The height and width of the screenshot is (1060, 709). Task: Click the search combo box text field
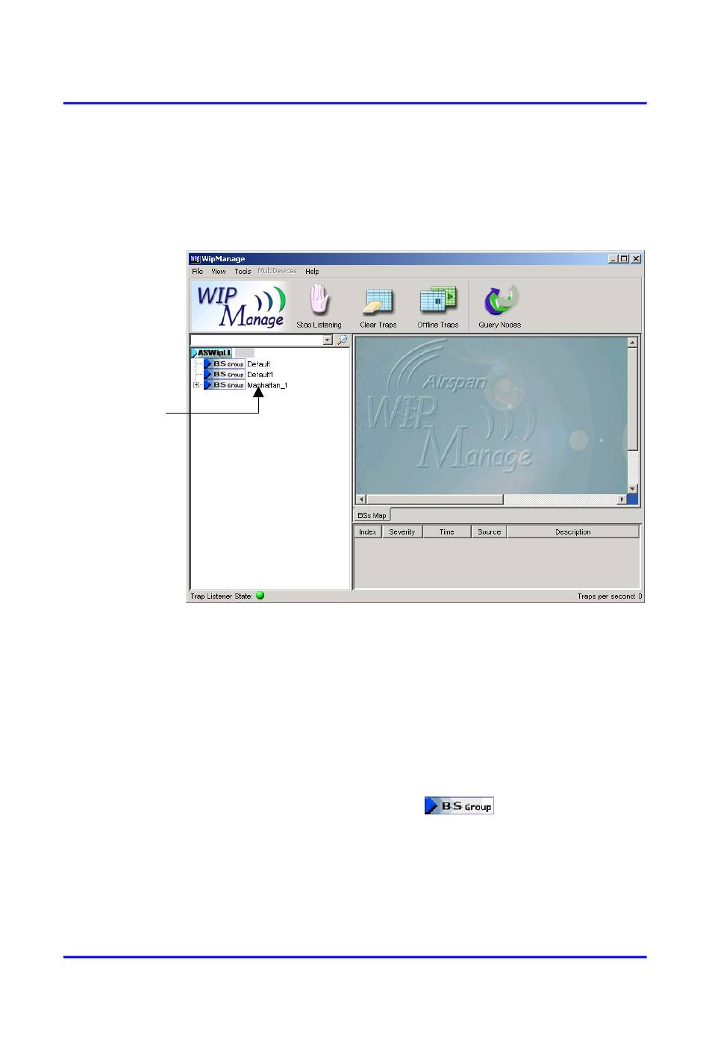257,340
